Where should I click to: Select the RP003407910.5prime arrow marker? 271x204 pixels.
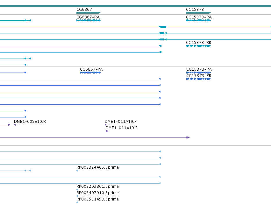tap(77, 196)
